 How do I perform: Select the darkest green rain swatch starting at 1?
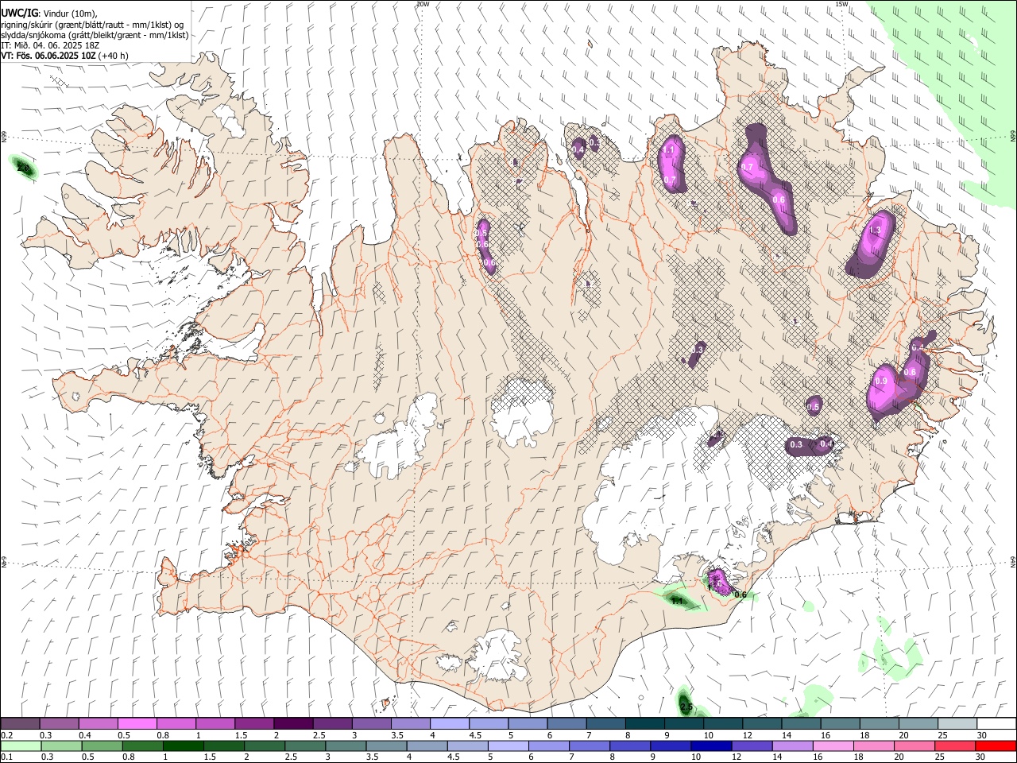(x=183, y=746)
